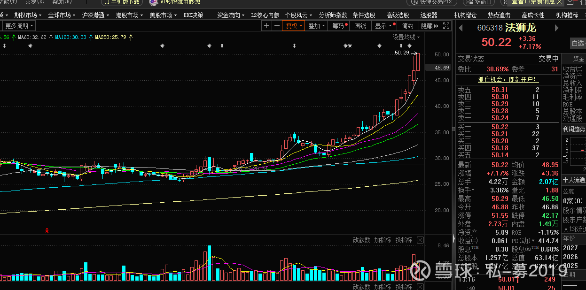This screenshot has height=290, width=586.
Task: Expand the 全球市场 menu
Action: tap(62, 15)
